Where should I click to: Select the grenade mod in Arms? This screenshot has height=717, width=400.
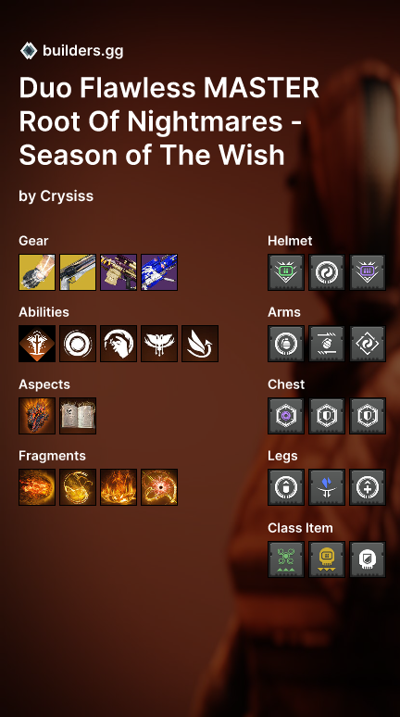[286, 344]
